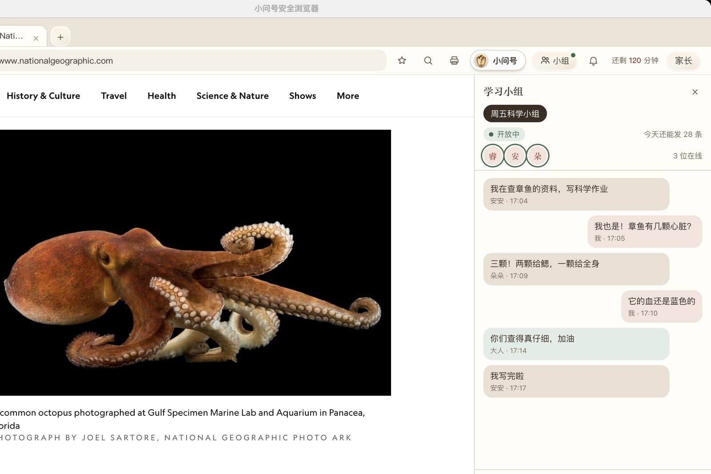This screenshot has width=711, height=474.
Task: Open the Science & Nature menu
Action: [232, 96]
